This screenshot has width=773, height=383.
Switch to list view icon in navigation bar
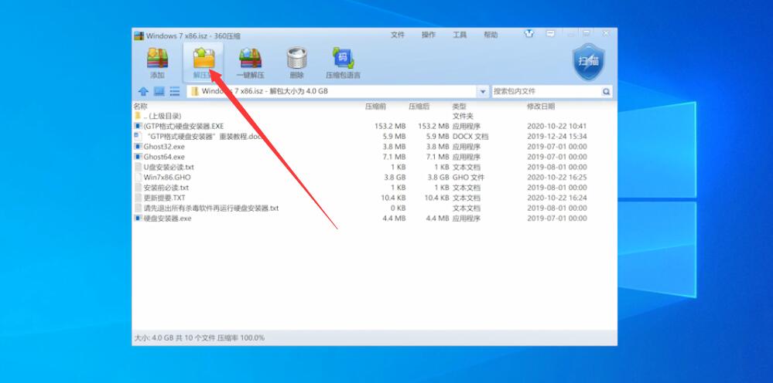pos(175,91)
